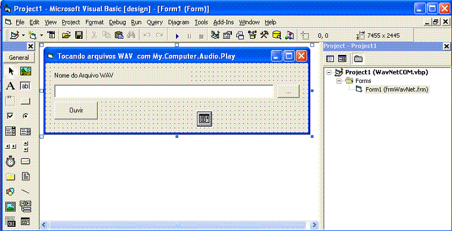This screenshot has width=452, height=231.
Task: Select the CheckBox control in toolbox
Action: pyautogui.click(x=11, y=116)
